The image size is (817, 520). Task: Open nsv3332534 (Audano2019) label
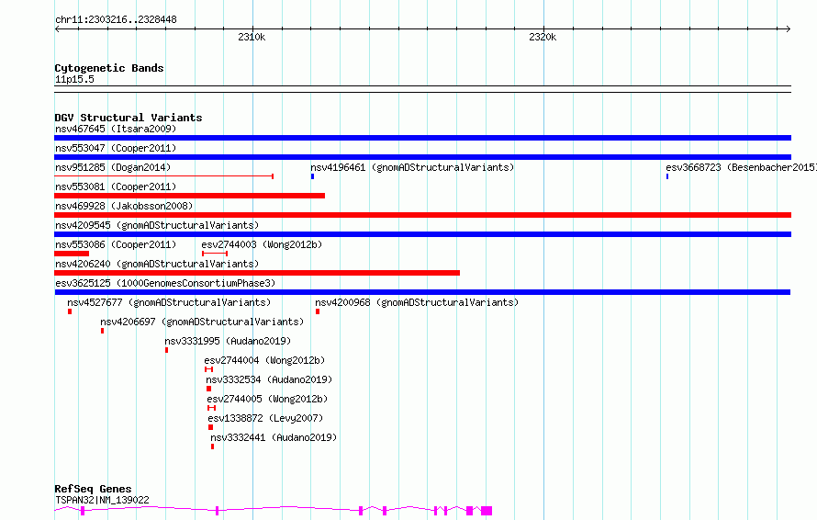click(269, 379)
